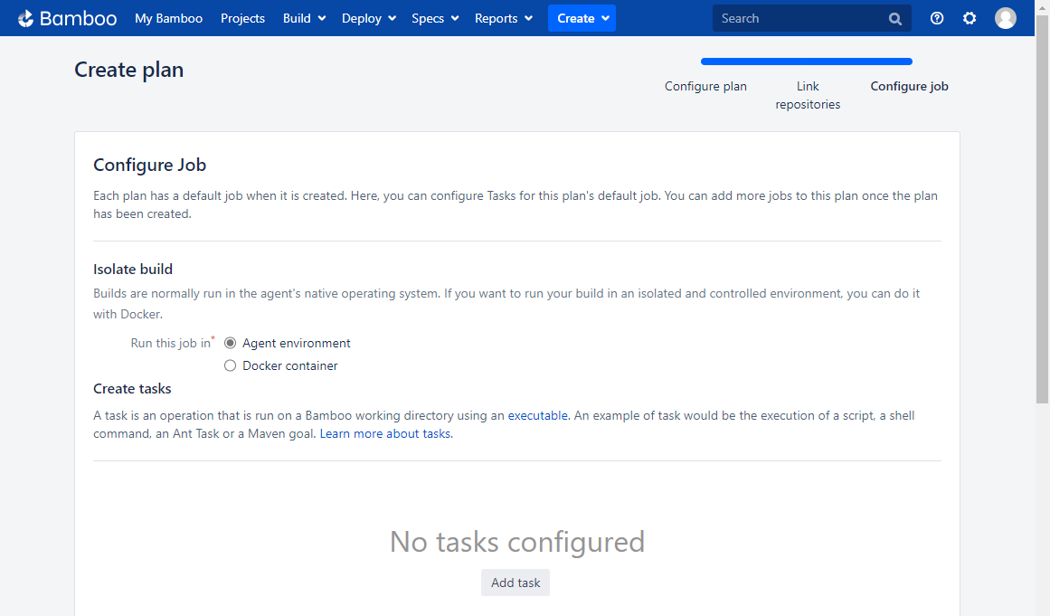The width and height of the screenshot is (1050, 616).
Task: Click the Create tasks heading
Action: coord(132,388)
